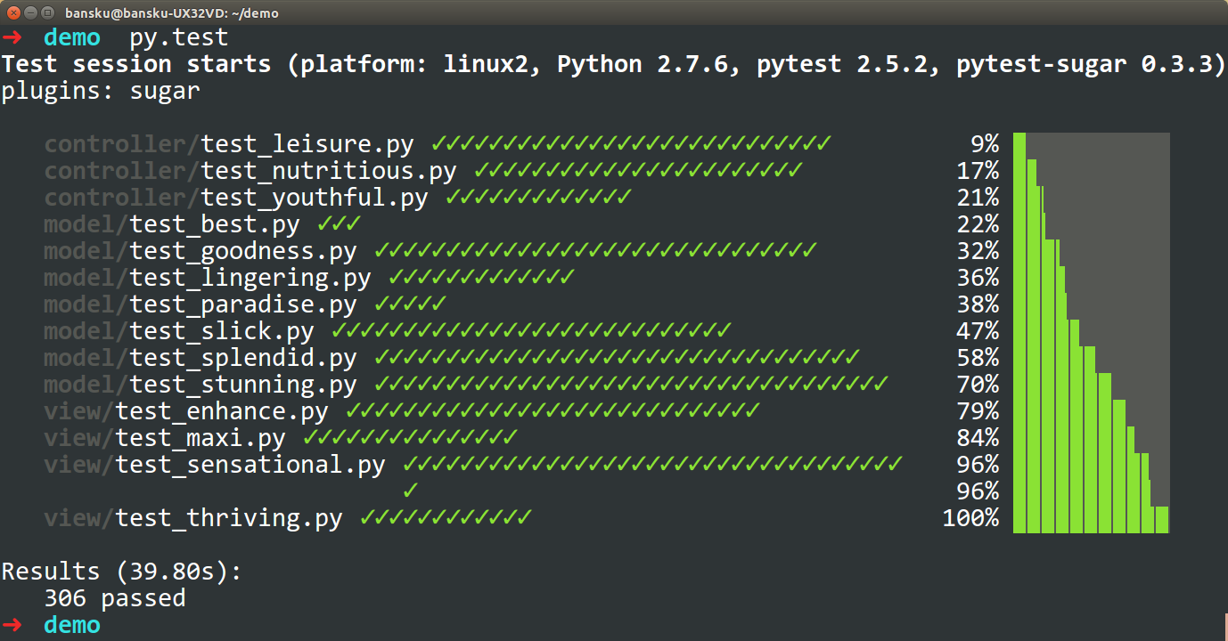The width and height of the screenshot is (1228, 641).
Task: Click the red prompt arrow before py.test
Action: 12,37
